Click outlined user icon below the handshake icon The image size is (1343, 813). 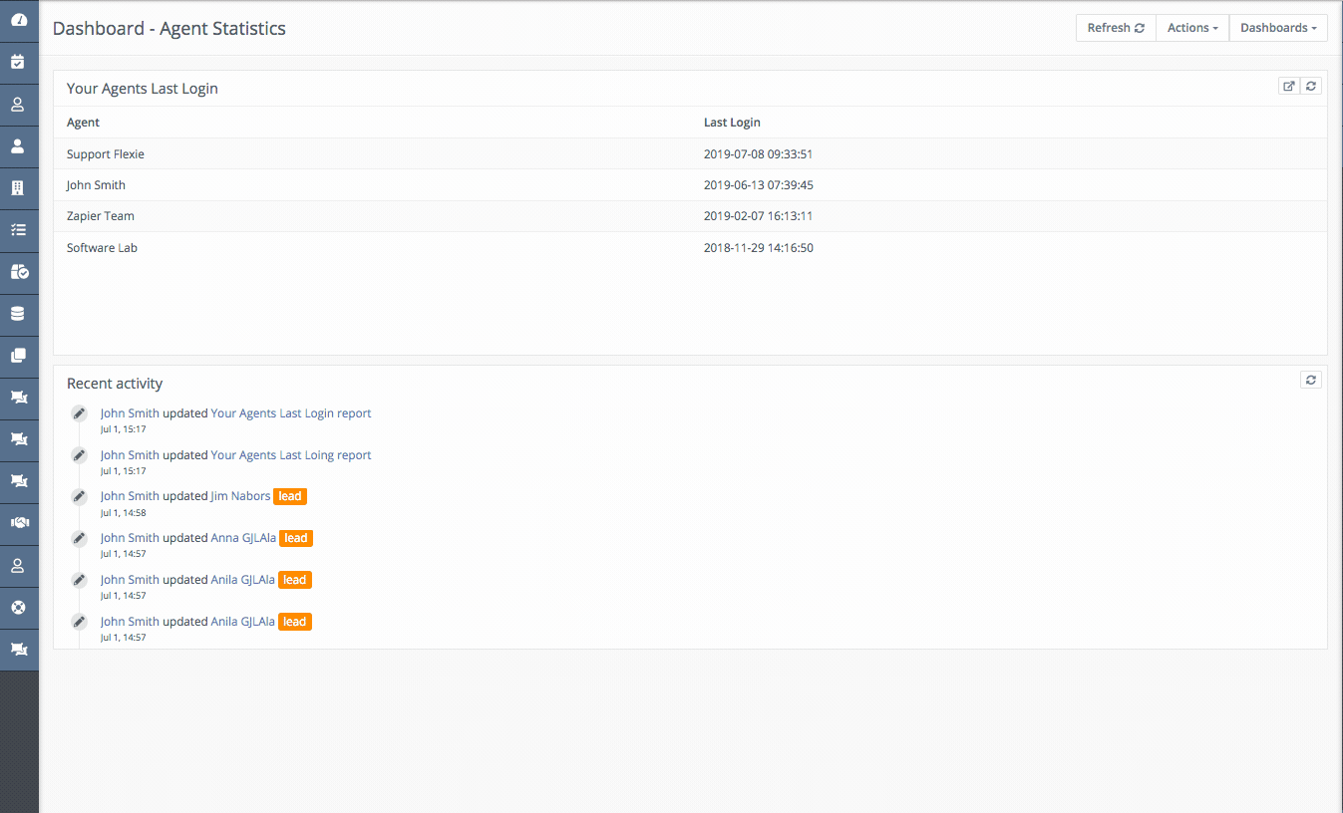(x=18, y=565)
